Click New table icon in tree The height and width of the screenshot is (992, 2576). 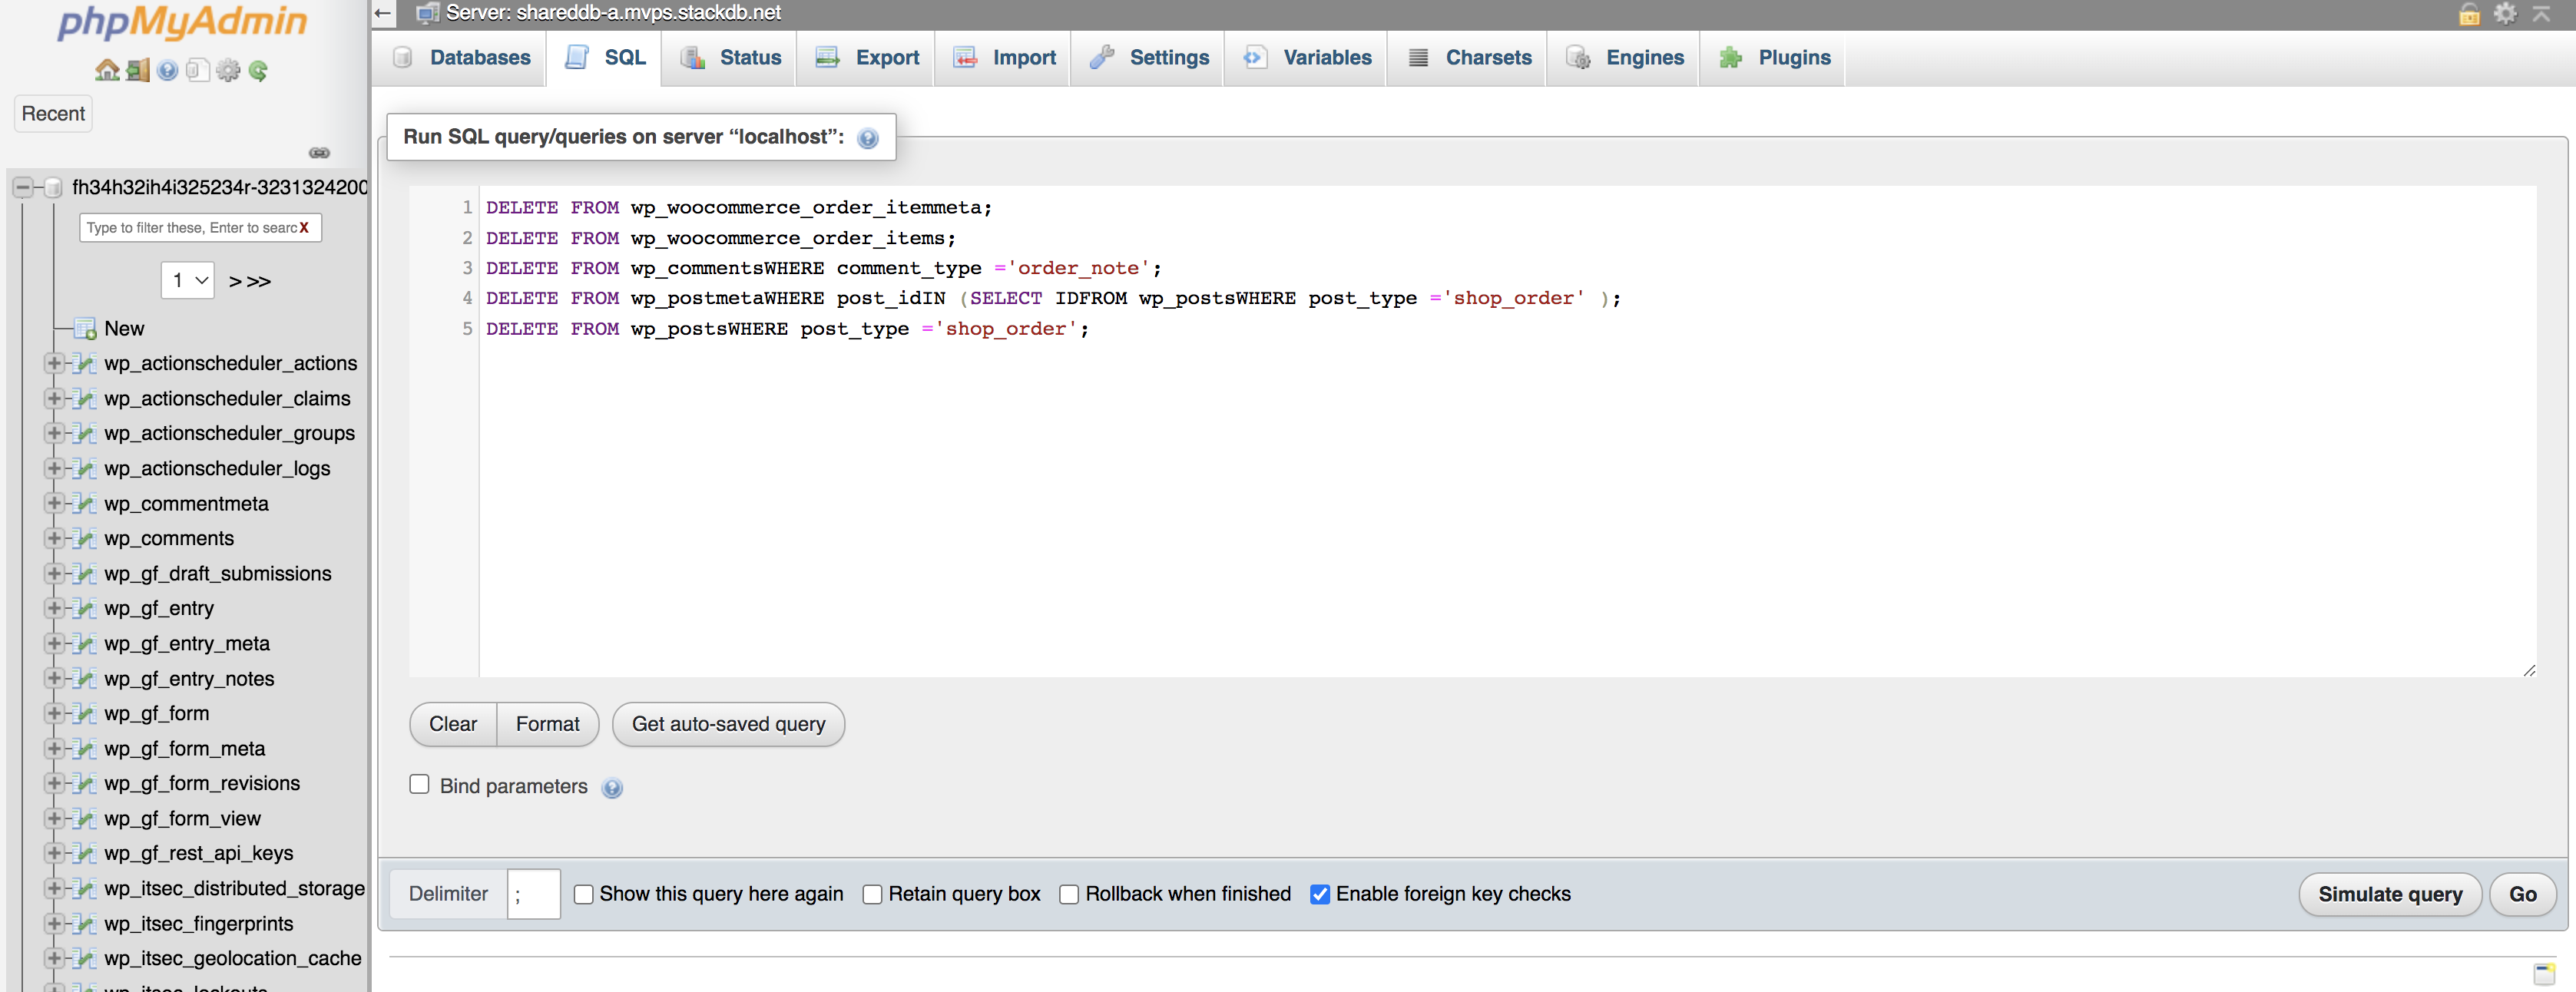coord(86,329)
